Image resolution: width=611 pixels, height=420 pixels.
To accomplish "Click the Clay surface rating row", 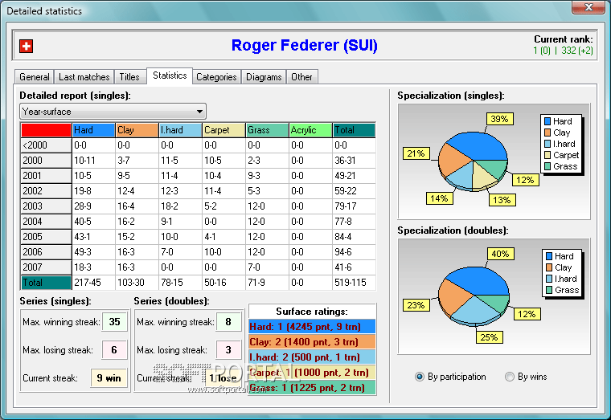I will tap(312, 342).
